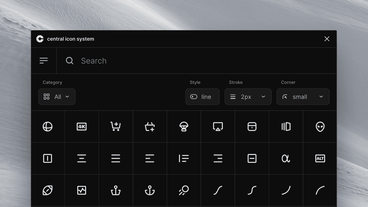The image size is (368, 207).
Task: Click the 4K badge icon
Action: 82,126
